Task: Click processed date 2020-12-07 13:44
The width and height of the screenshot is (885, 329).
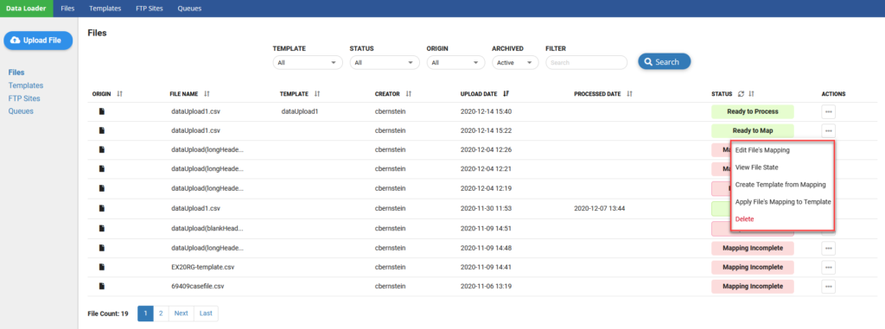Action: pyautogui.click(x=600, y=208)
